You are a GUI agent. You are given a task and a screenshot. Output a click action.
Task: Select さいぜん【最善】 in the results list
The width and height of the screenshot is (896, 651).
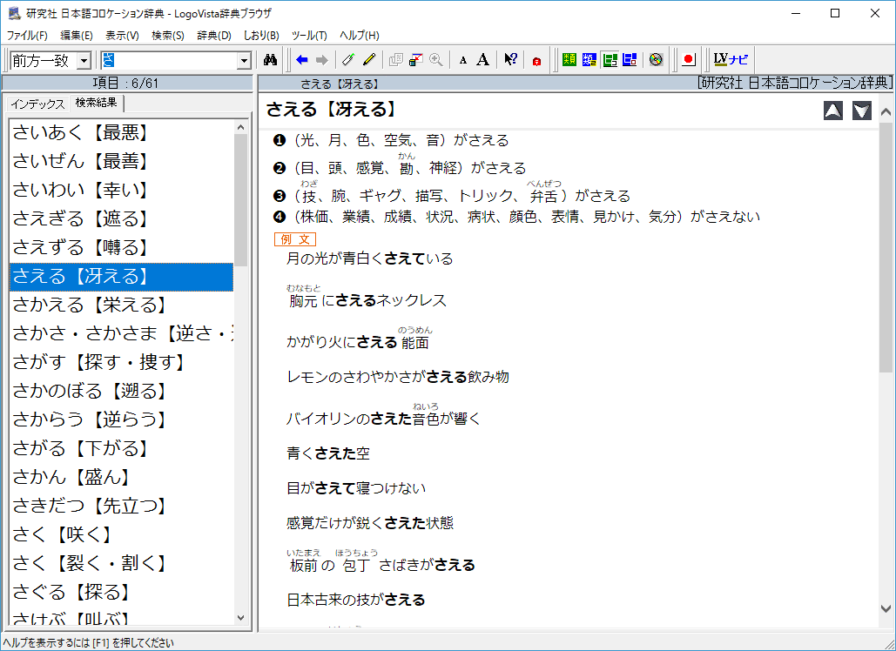pyautogui.click(x=121, y=161)
